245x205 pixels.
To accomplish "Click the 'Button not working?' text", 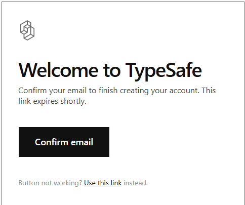I will [50, 183].
